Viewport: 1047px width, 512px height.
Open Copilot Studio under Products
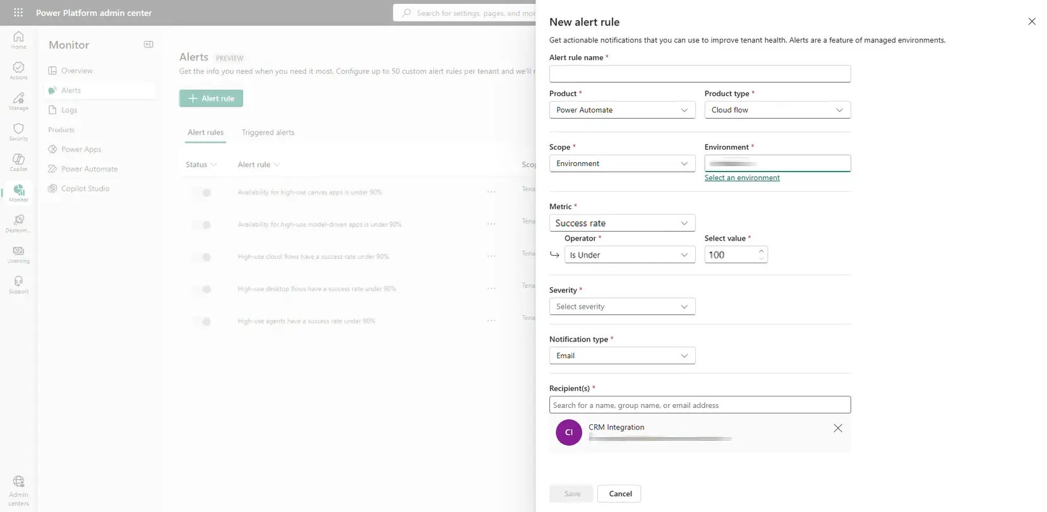pyautogui.click(x=100, y=189)
